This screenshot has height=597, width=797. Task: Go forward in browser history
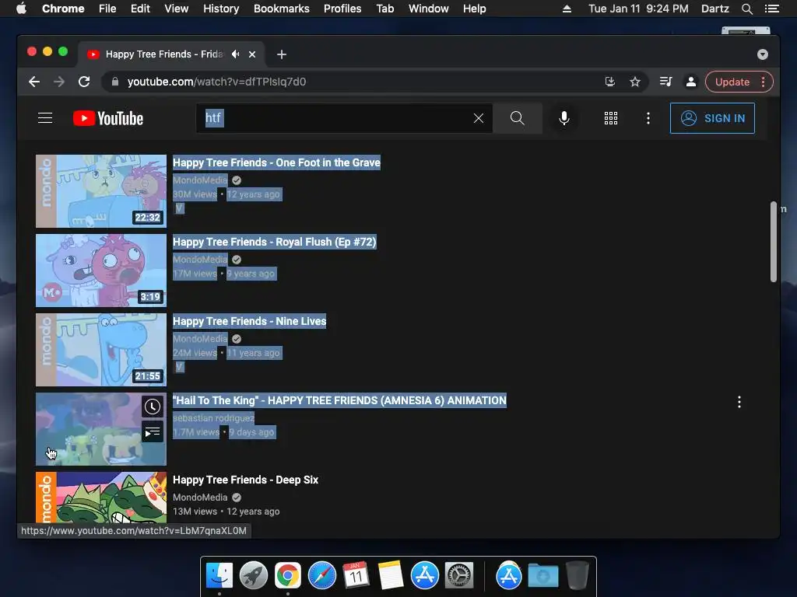click(59, 82)
